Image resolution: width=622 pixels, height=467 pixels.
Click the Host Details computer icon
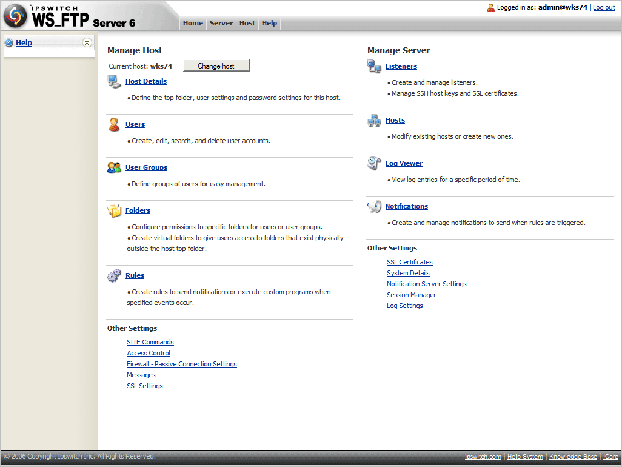[114, 81]
